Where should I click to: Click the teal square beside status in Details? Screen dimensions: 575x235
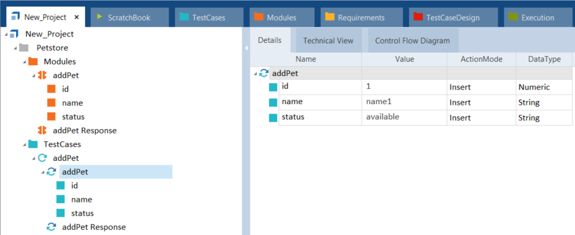(x=273, y=117)
